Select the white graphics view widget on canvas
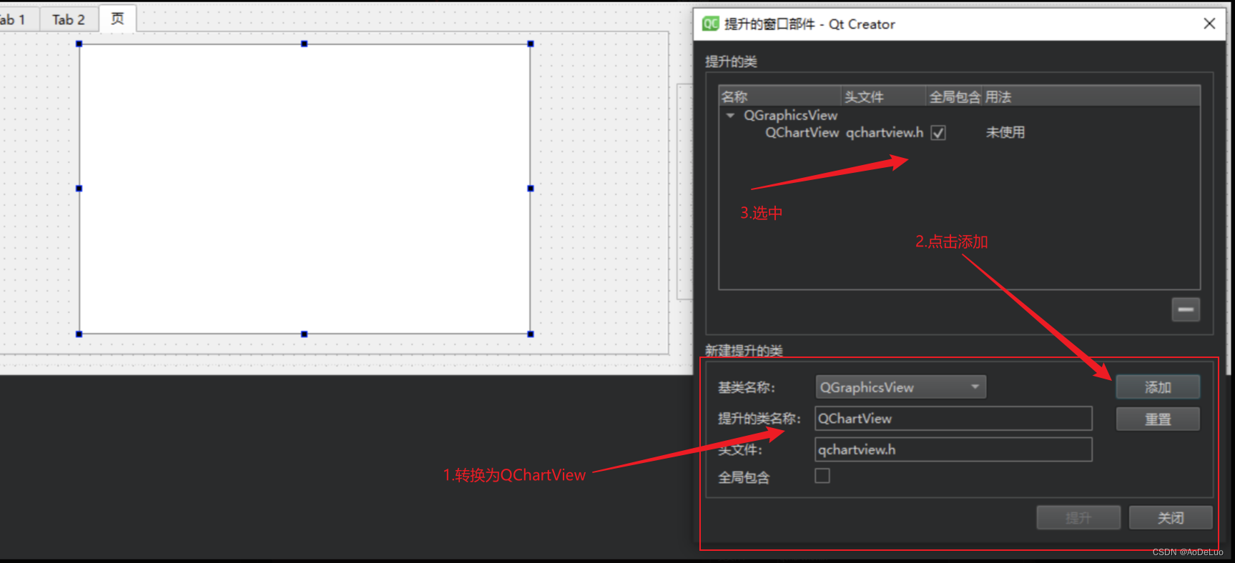 (305, 189)
